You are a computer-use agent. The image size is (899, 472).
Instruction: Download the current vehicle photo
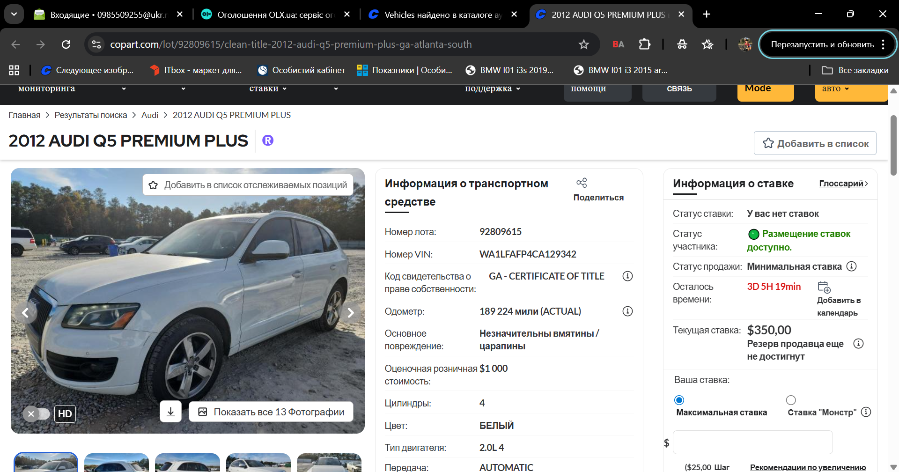pyautogui.click(x=170, y=412)
